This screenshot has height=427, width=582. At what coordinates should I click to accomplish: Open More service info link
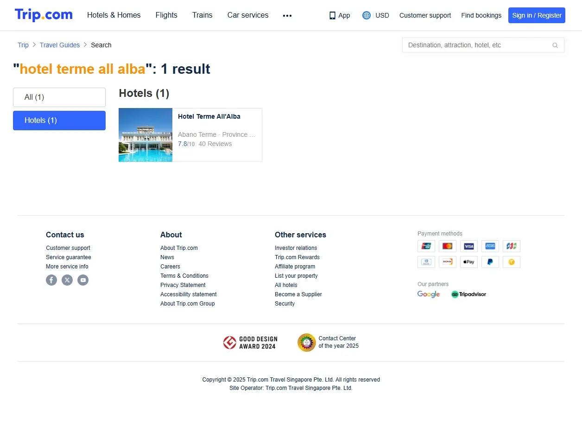pyautogui.click(x=67, y=267)
